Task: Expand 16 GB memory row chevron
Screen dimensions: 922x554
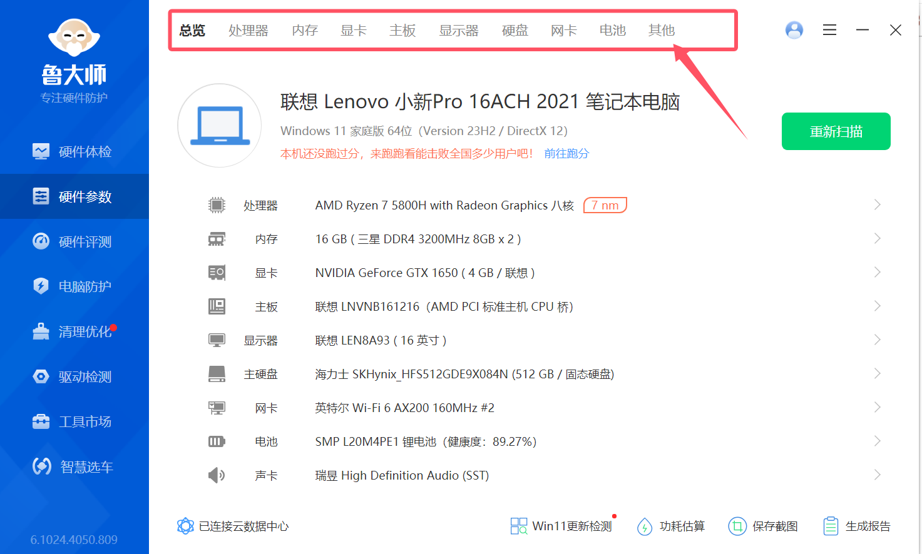Action: [878, 238]
